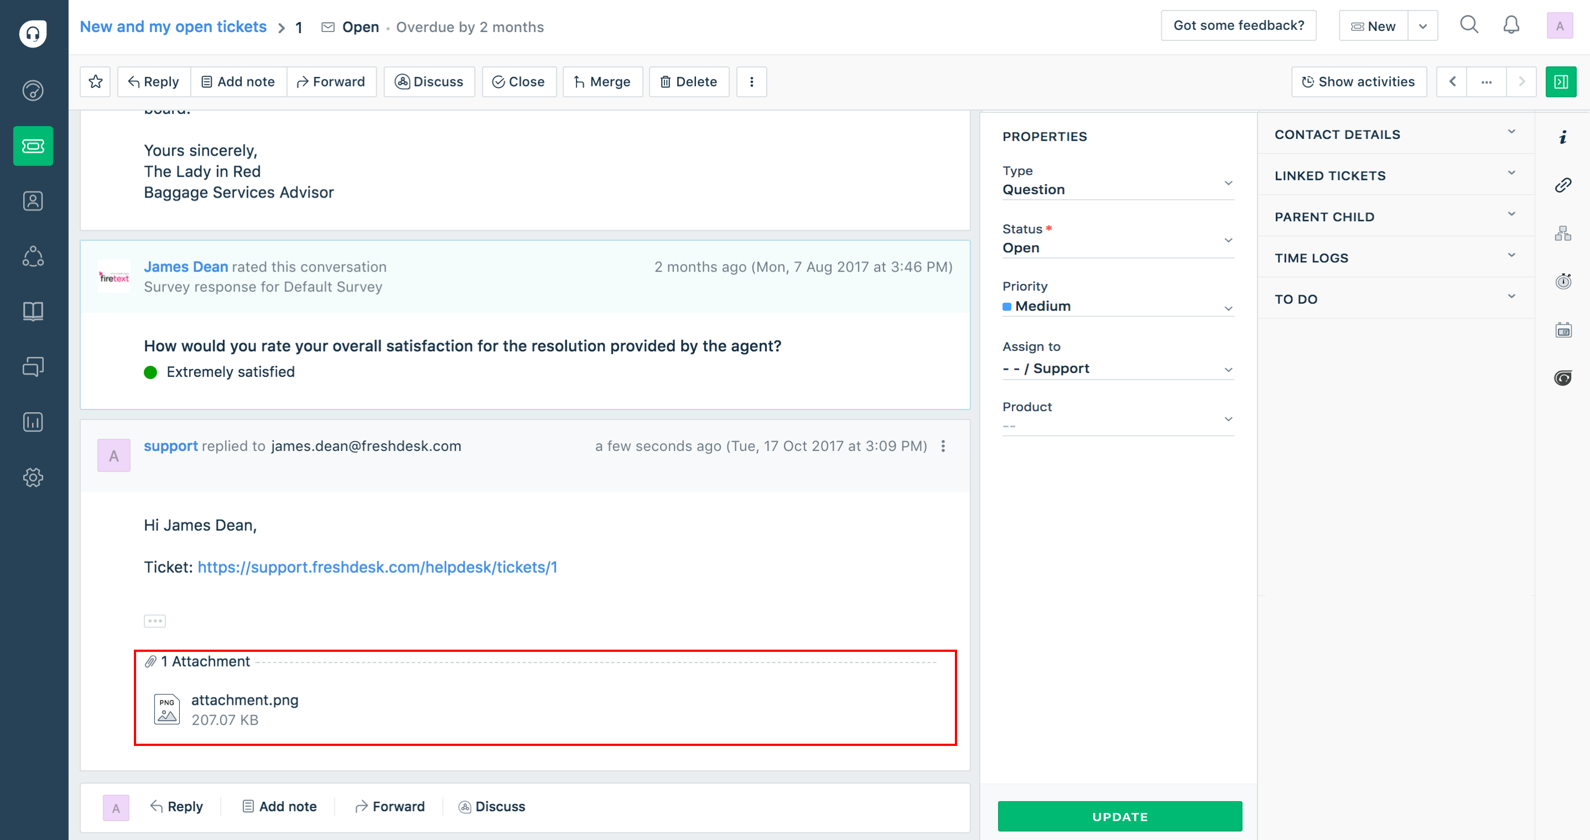The width and height of the screenshot is (1590, 840).
Task: Click Reply in the top toolbar
Action: pos(154,81)
